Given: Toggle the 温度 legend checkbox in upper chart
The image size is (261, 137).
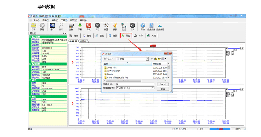Looking at the screenshot, I should pos(227,48).
